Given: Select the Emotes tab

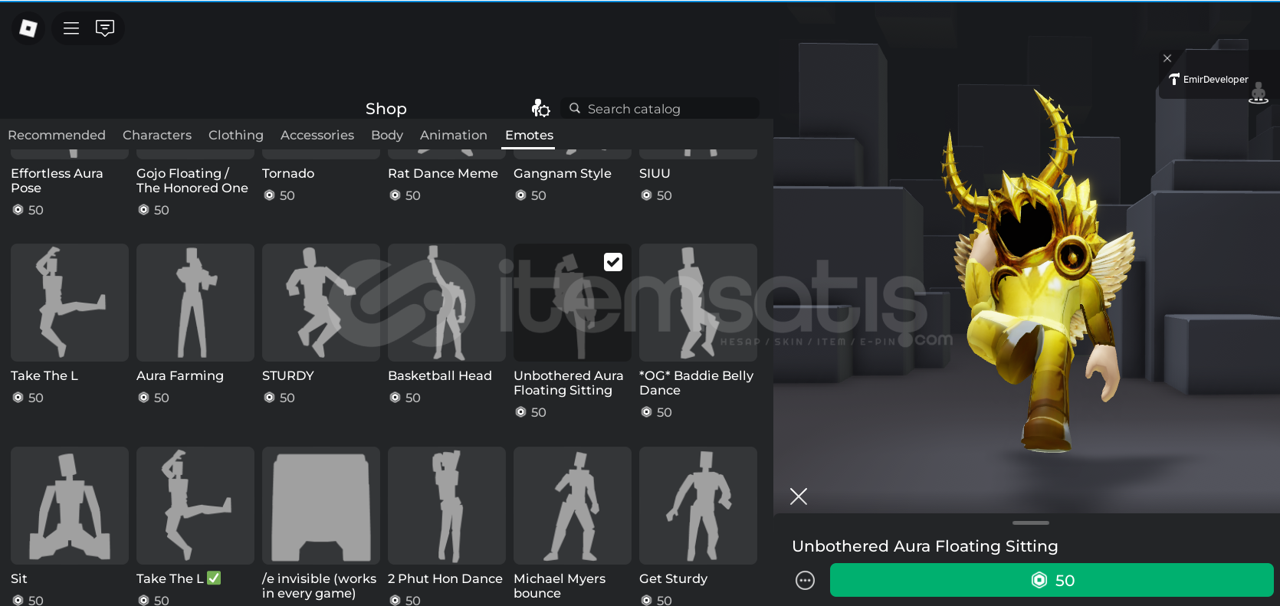Looking at the screenshot, I should point(529,135).
